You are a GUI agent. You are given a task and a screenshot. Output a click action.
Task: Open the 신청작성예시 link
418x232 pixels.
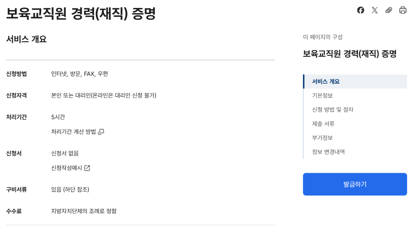[x=67, y=168]
